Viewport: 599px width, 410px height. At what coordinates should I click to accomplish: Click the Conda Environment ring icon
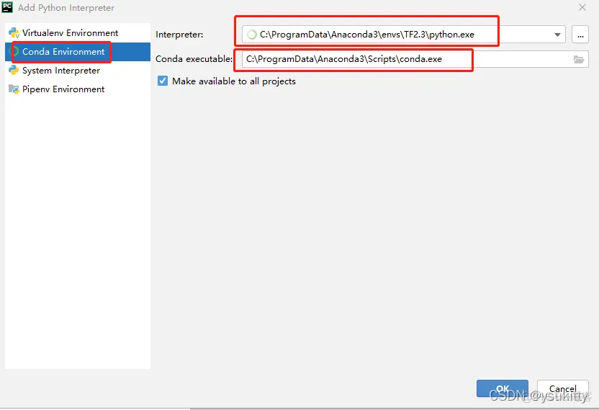[14, 52]
